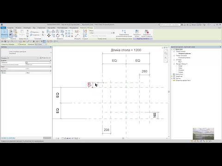Select Листы (все) in project browser
Image resolution: width=222 pixels, height=166 pixels.
[x=179, y=74]
